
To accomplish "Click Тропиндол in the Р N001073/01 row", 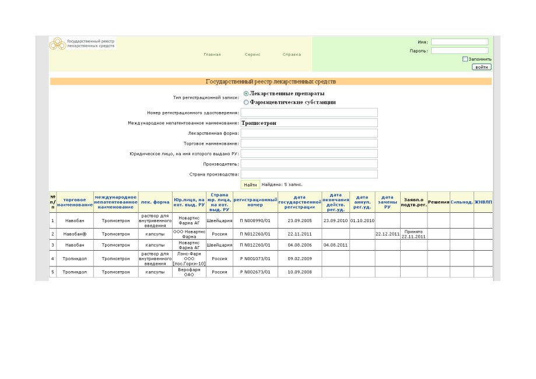I will [75, 259].
